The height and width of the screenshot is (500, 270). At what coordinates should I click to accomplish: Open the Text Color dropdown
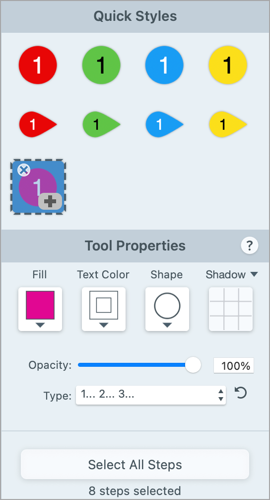103,309
